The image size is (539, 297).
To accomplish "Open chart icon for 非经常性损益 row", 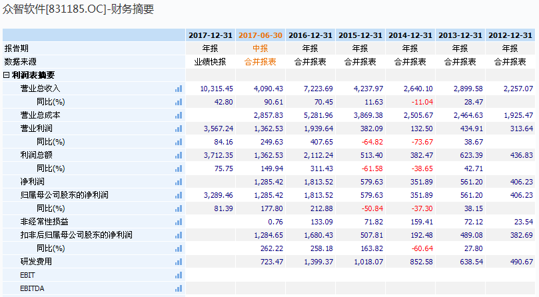I will click(179, 222).
